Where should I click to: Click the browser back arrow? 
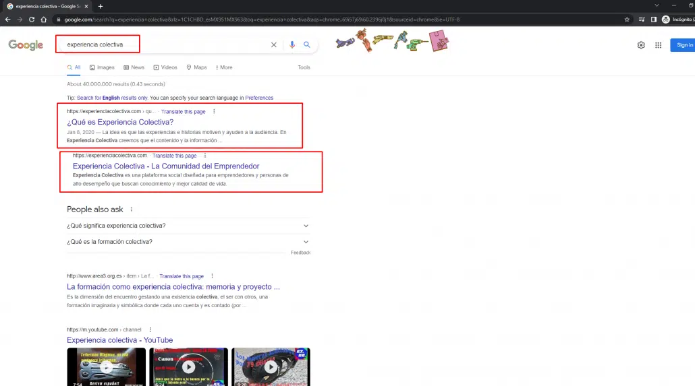pos(7,20)
